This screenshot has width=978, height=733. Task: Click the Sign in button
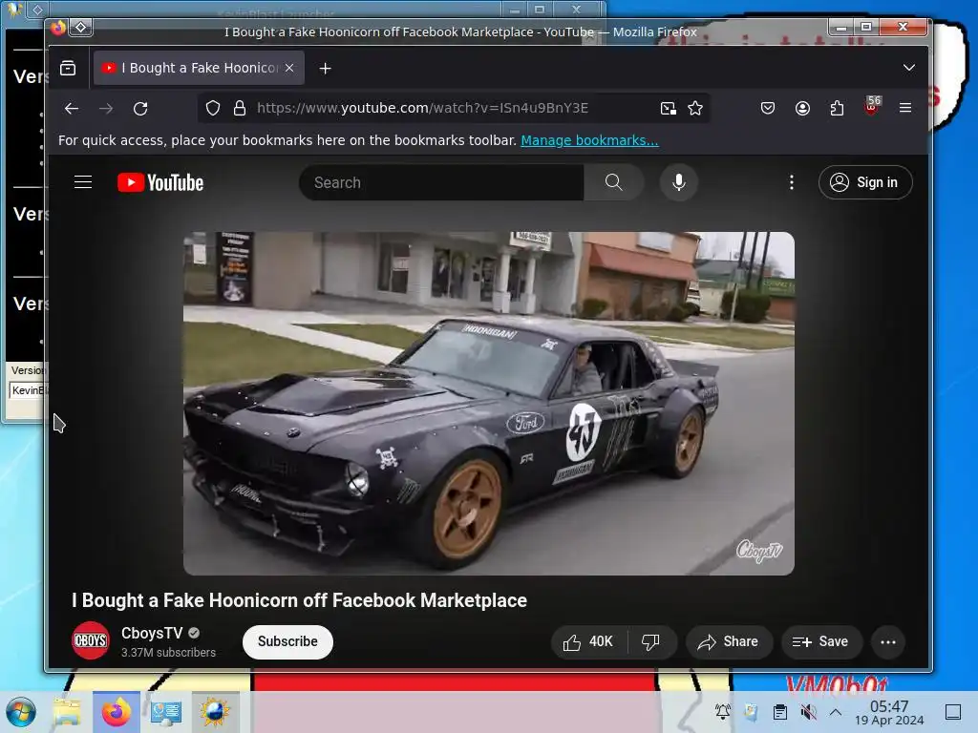[x=865, y=182]
